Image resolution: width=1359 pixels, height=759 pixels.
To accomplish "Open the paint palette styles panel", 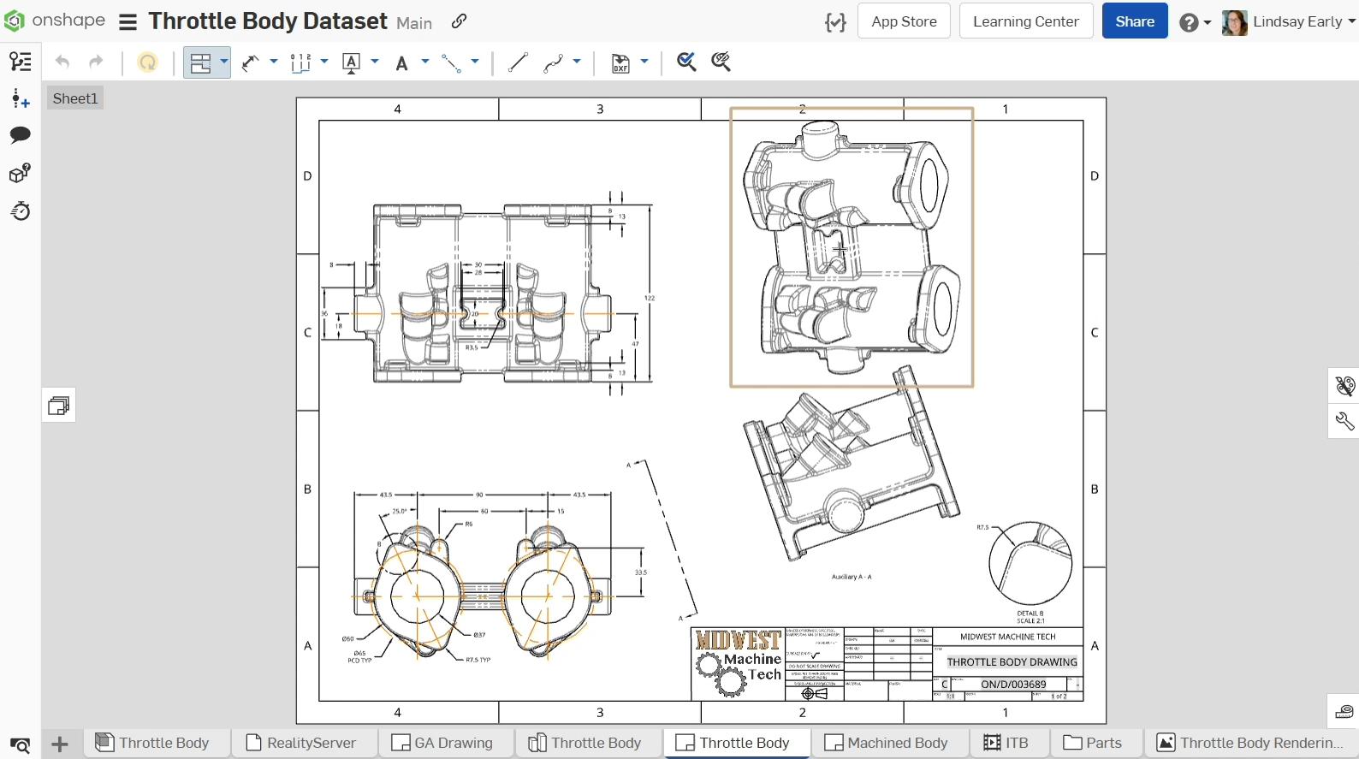I will (1344, 386).
